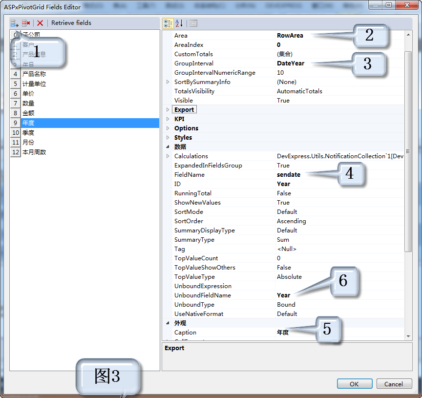Click the UnboundType Bound value
The height and width of the screenshot is (398, 422).
[x=286, y=305]
